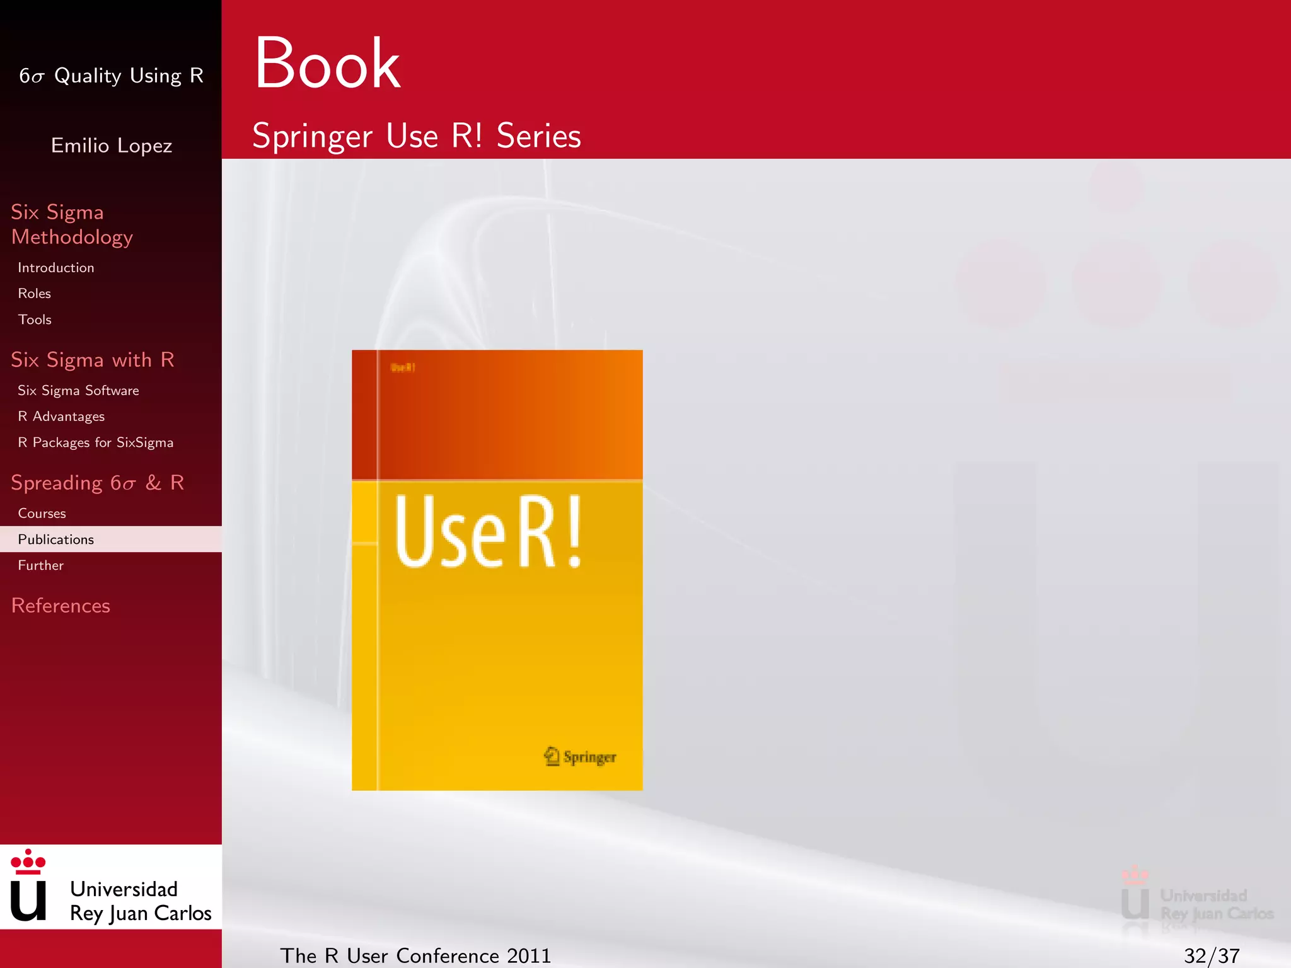Click the Springer Use R! Series subtitle
Image resolution: width=1291 pixels, height=968 pixels.
[417, 136]
